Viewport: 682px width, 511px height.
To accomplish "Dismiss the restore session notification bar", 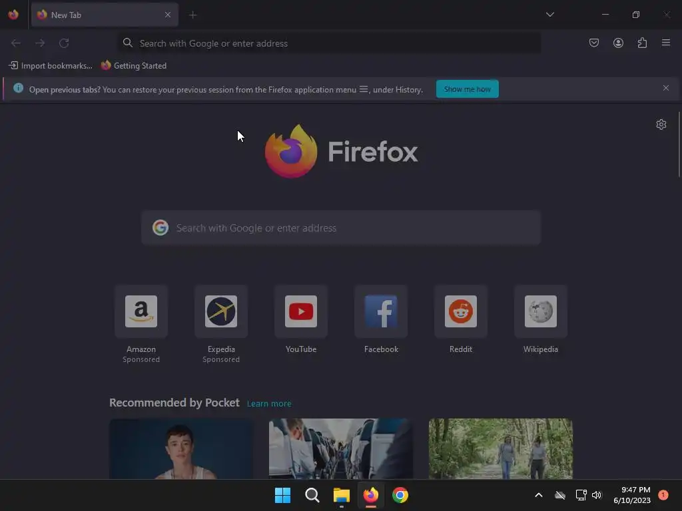I will [666, 88].
